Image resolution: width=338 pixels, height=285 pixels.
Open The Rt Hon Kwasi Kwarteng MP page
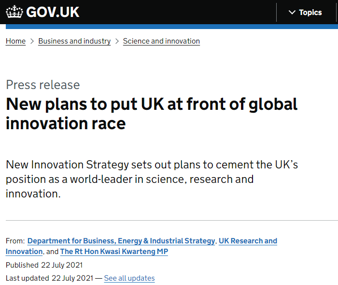coord(114,252)
